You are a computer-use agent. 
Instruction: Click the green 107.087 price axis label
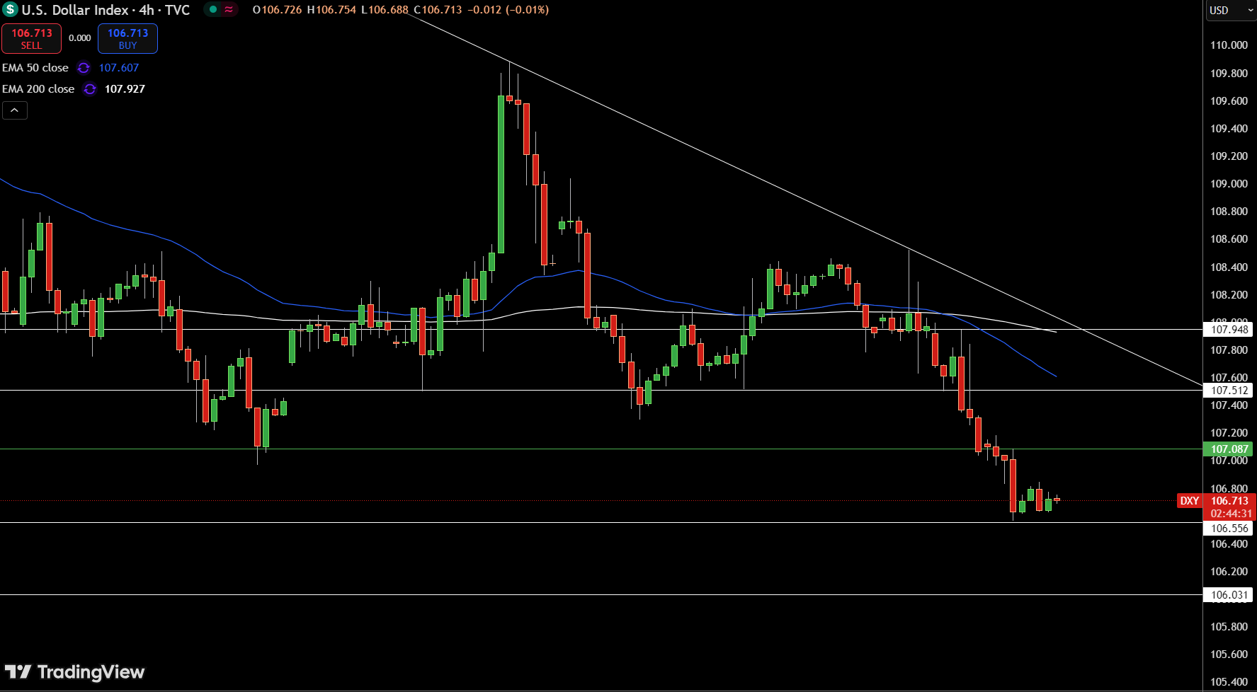click(x=1229, y=449)
